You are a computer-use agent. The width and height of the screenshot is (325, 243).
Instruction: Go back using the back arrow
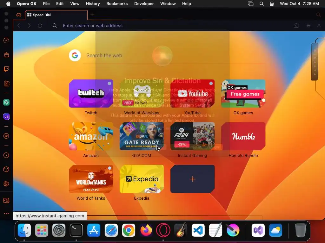19,26
